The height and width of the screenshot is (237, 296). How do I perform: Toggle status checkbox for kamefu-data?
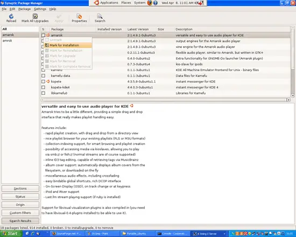(x=43, y=75)
